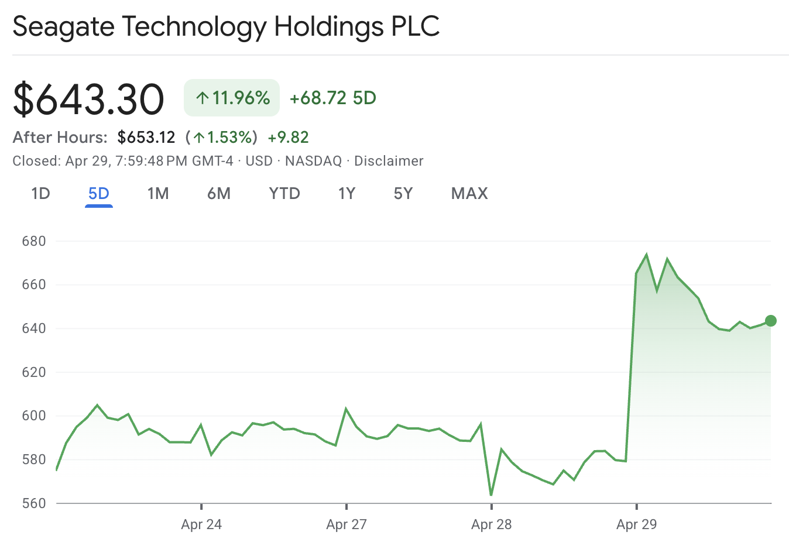Show the 1Y price chart

[347, 194]
